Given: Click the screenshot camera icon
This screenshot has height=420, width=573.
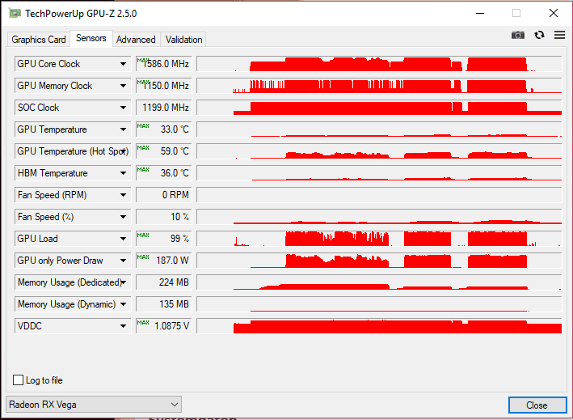Looking at the screenshot, I should tap(517, 35).
